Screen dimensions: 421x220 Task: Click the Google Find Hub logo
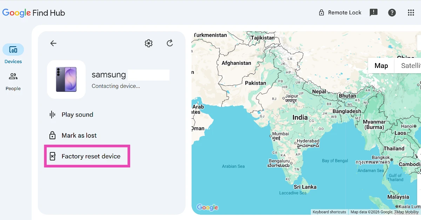tap(34, 13)
